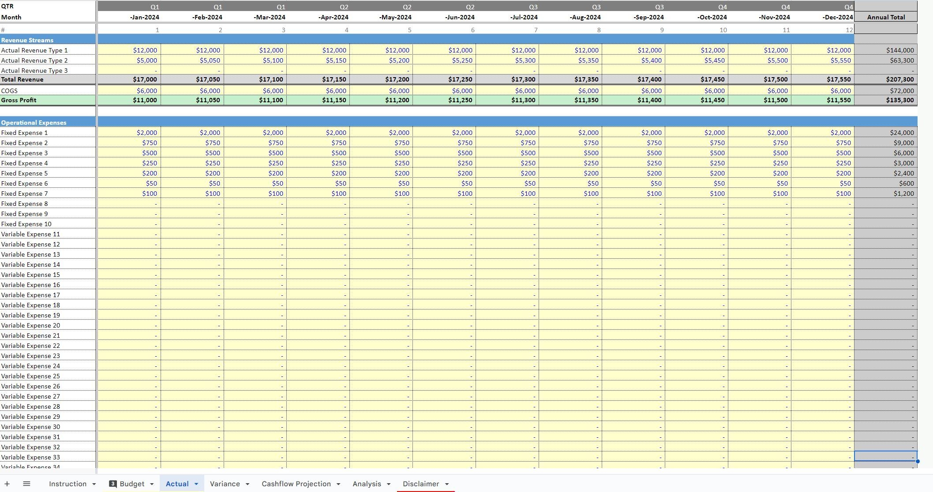This screenshot has height=492, width=933.
Task: Open the Instruction sheet tab
Action: pyautogui.click(x=67, y=484)
